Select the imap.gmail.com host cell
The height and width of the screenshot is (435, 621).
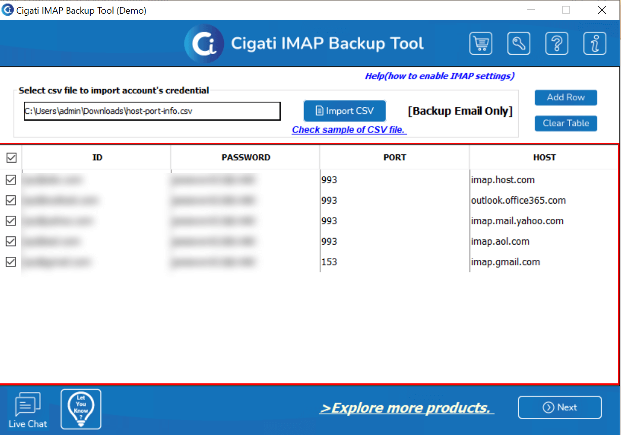(x=544, y=262)
